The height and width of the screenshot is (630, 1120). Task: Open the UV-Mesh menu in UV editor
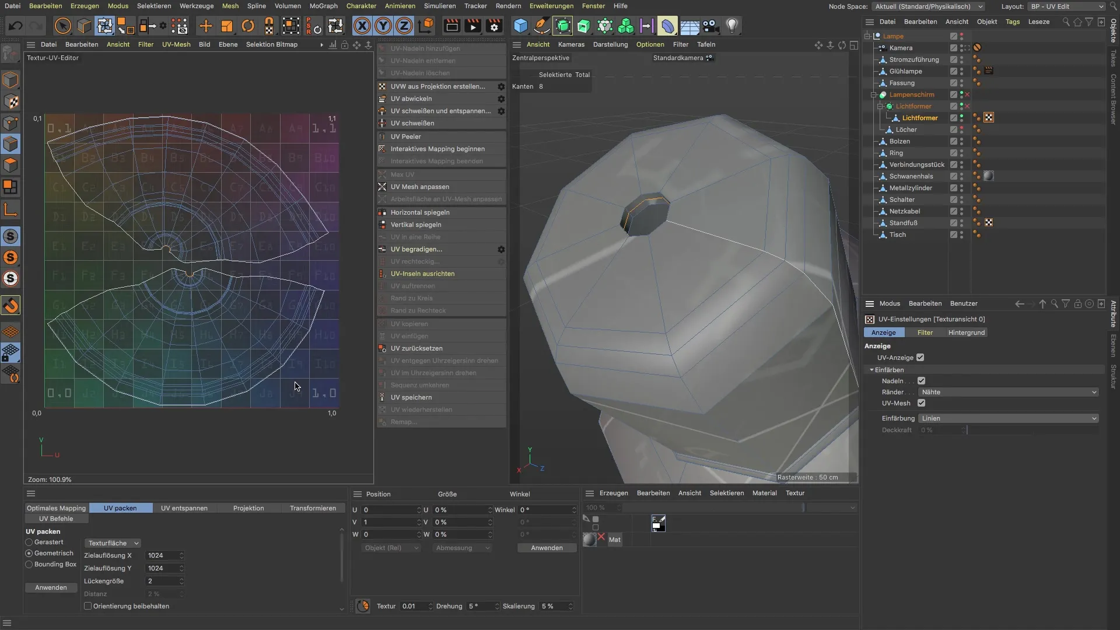point(176,44)
